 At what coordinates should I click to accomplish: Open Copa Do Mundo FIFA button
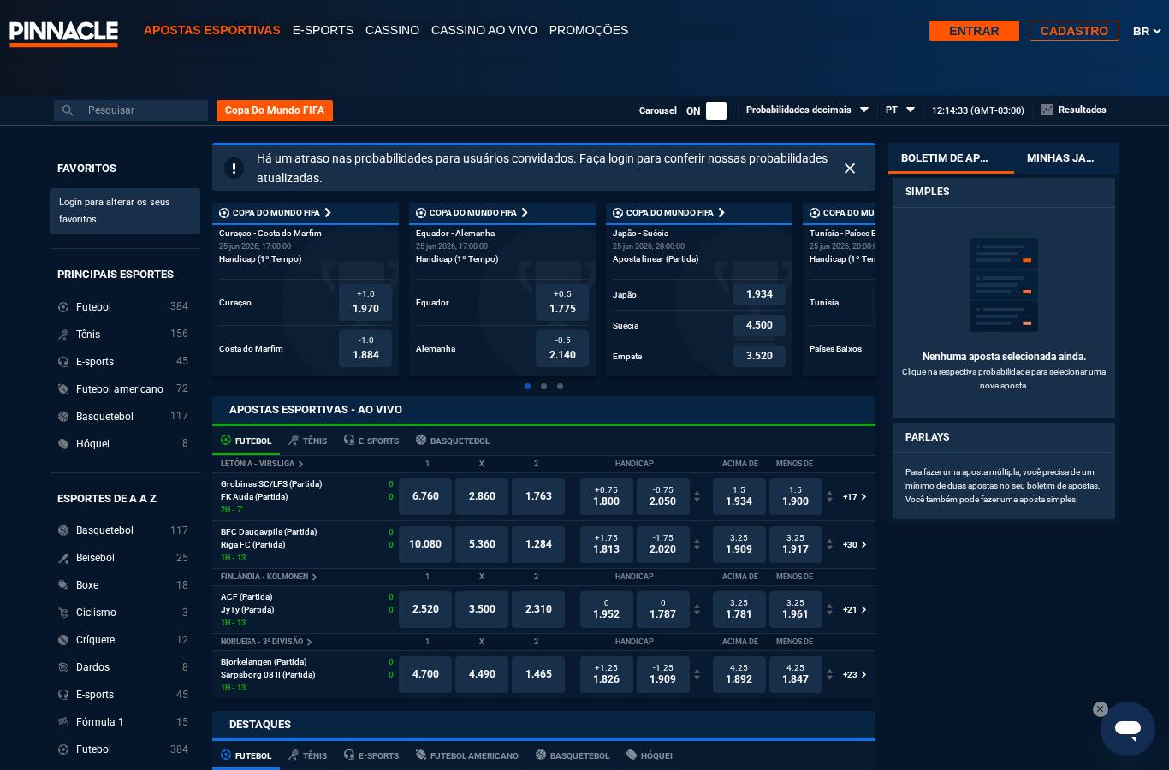pyautogui.click(x=275, y=110)
